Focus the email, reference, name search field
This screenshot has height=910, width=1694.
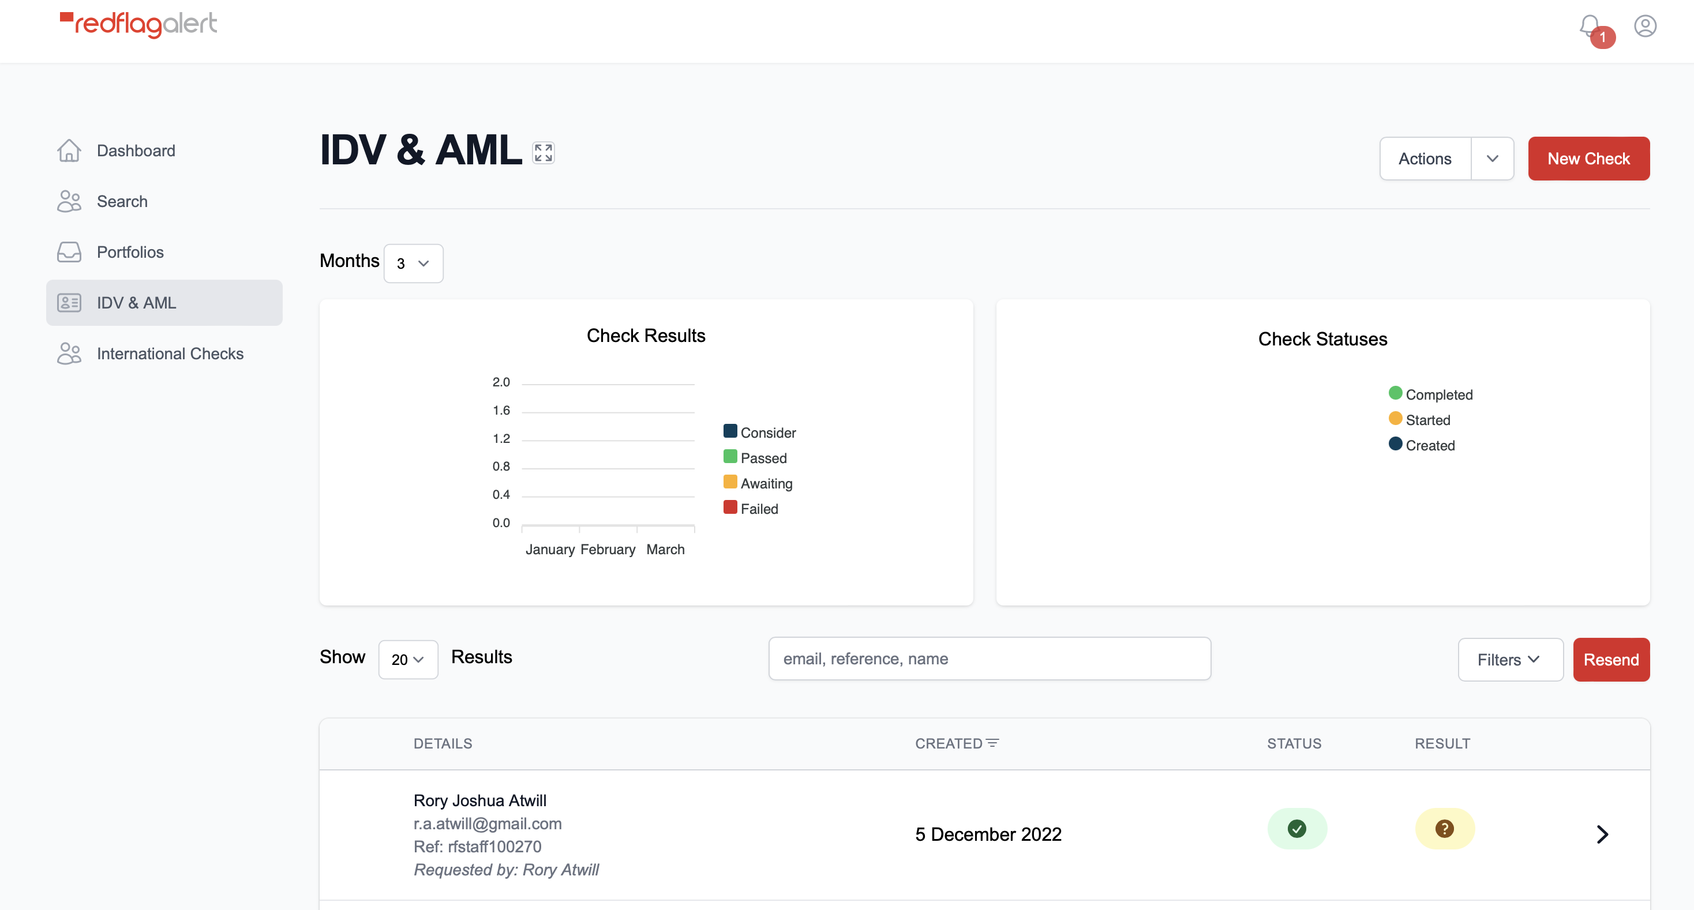pyautogui.click(x=989, y=659)
